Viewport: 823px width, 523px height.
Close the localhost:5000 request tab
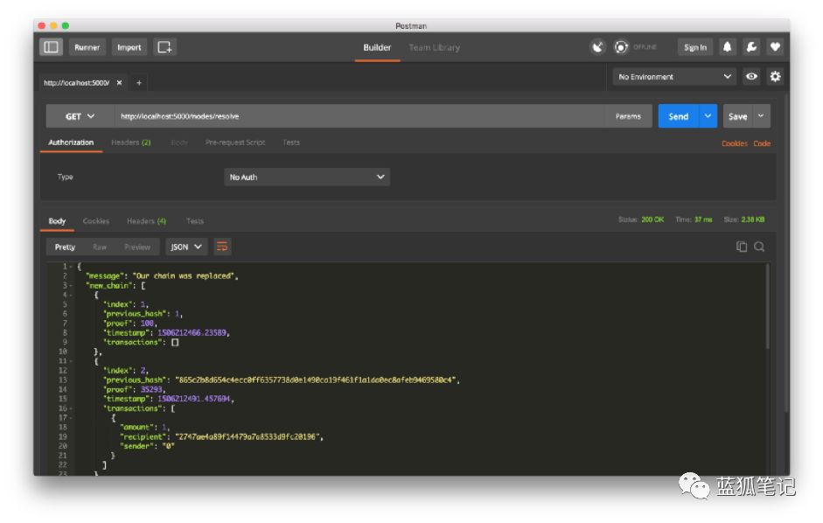pyautogui.click(x=119, y=83)
